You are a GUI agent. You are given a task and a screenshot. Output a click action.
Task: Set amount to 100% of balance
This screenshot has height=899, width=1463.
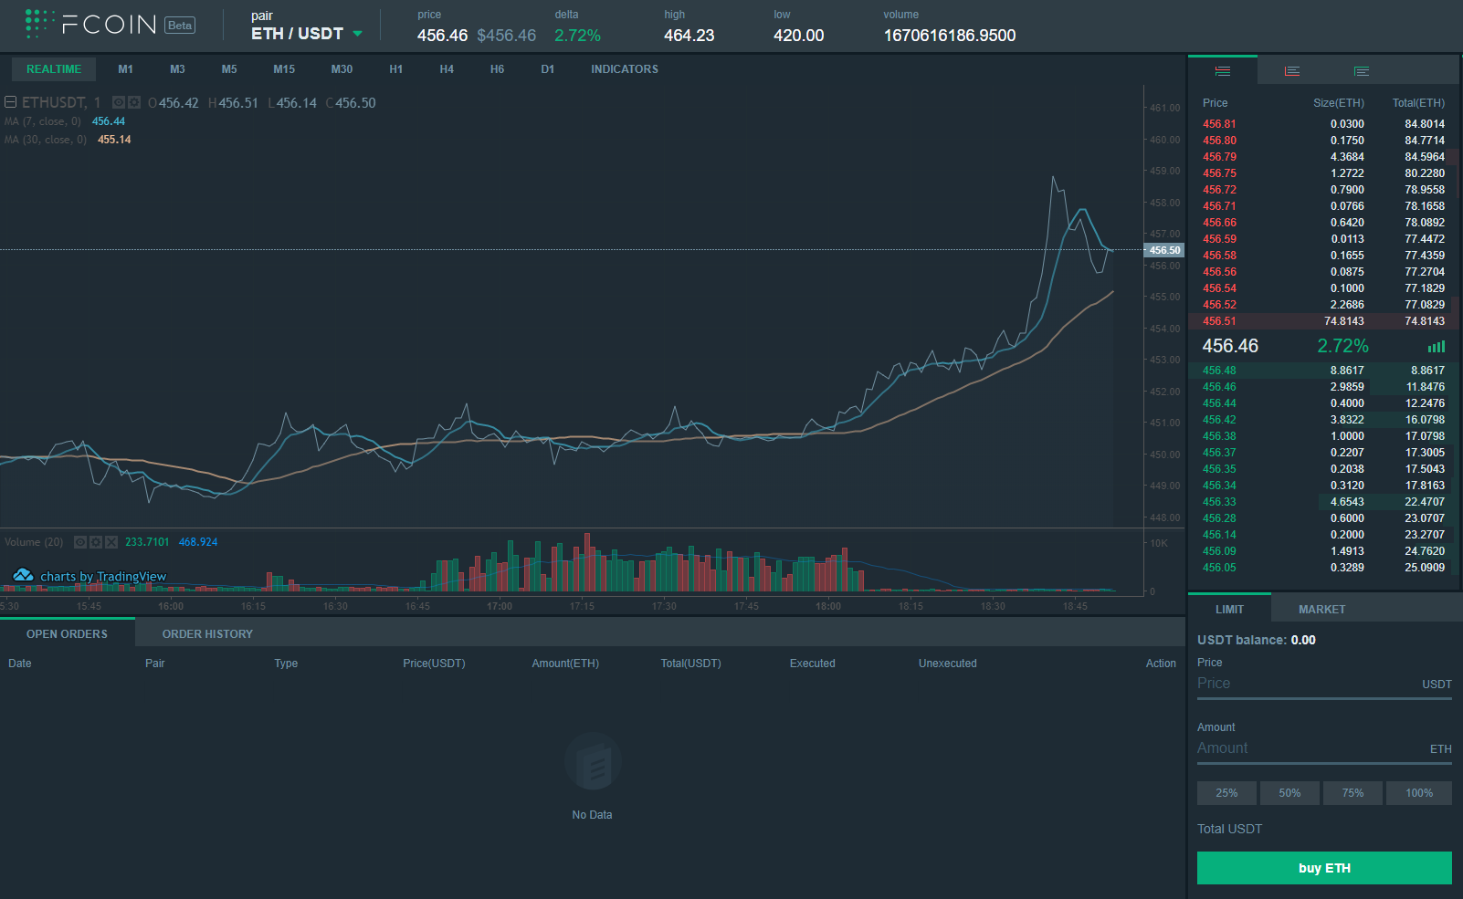[x=1419, y=793]
